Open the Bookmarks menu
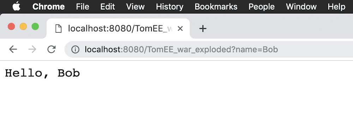 [x=216, y=7]
